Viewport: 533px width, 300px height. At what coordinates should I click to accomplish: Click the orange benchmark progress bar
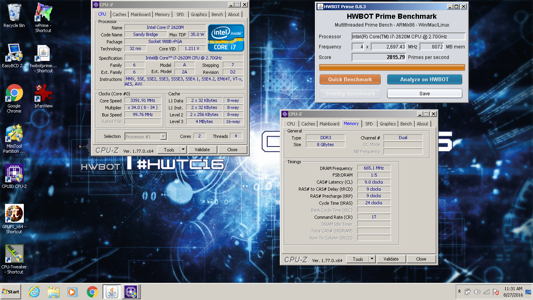[x=392, y=68]
